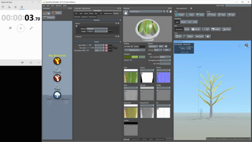Toggle the Opacity map checkbox

(x=141, y=73)
